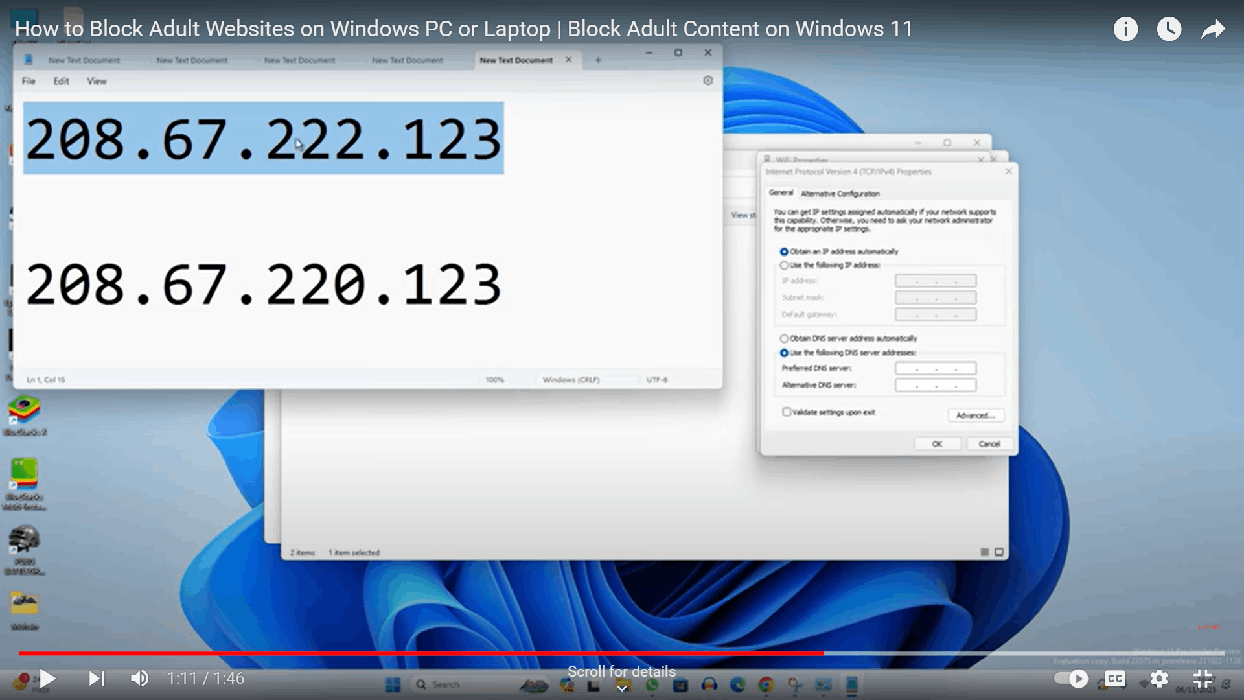The image size is (1244, 700).
Task: Click the video info icon
Action: 1125,29
